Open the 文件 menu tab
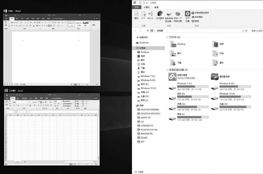The height and width of the screenshot is (174, 263). tap(136, 7)
